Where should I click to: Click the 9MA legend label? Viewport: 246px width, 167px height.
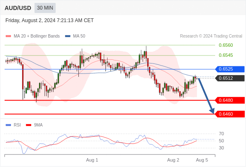click(x=38, y=125)
